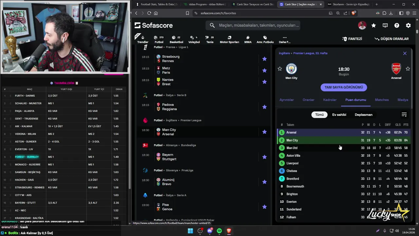Click the Brave Shields icon
This screenshot has width=419, height=236.
coord(354,13)
